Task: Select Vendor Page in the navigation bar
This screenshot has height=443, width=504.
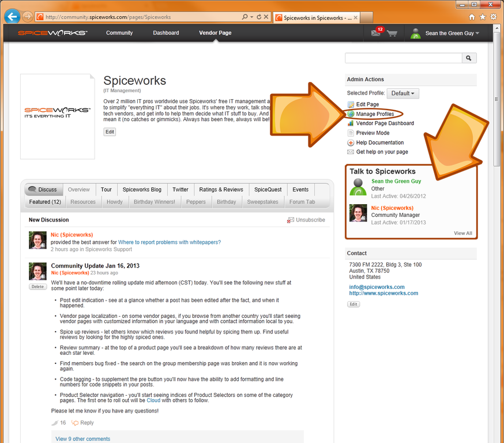Action: 215,33
